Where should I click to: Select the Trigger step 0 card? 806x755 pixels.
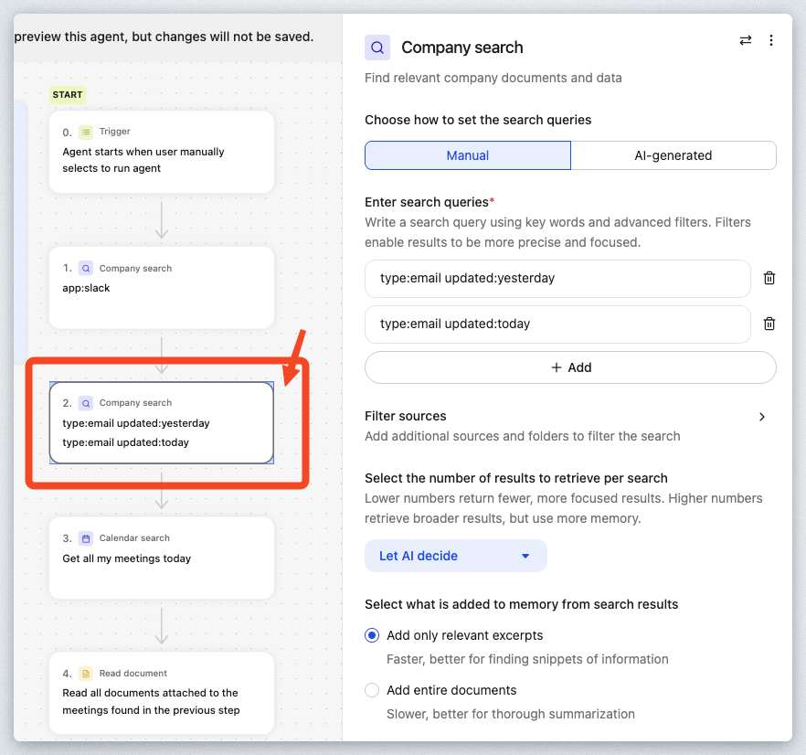click(162, 153)
